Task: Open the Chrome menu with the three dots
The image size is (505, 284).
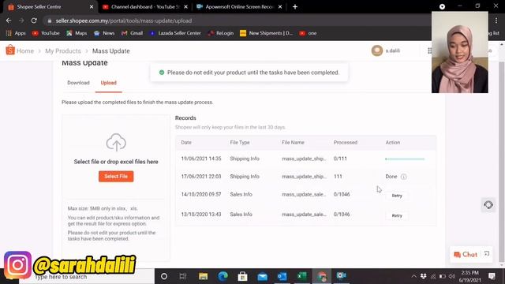Action: pyautogui.click(x=496, y=21)
